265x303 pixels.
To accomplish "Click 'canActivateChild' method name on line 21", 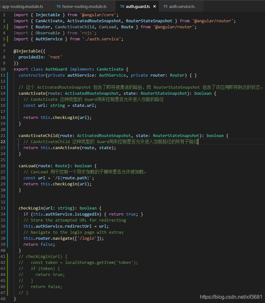I will 38,136.
